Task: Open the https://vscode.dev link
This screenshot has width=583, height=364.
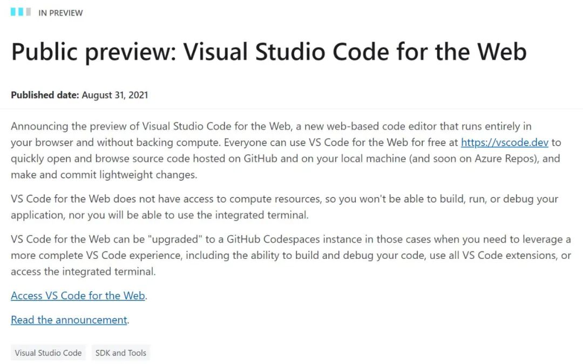Action: 504,143
